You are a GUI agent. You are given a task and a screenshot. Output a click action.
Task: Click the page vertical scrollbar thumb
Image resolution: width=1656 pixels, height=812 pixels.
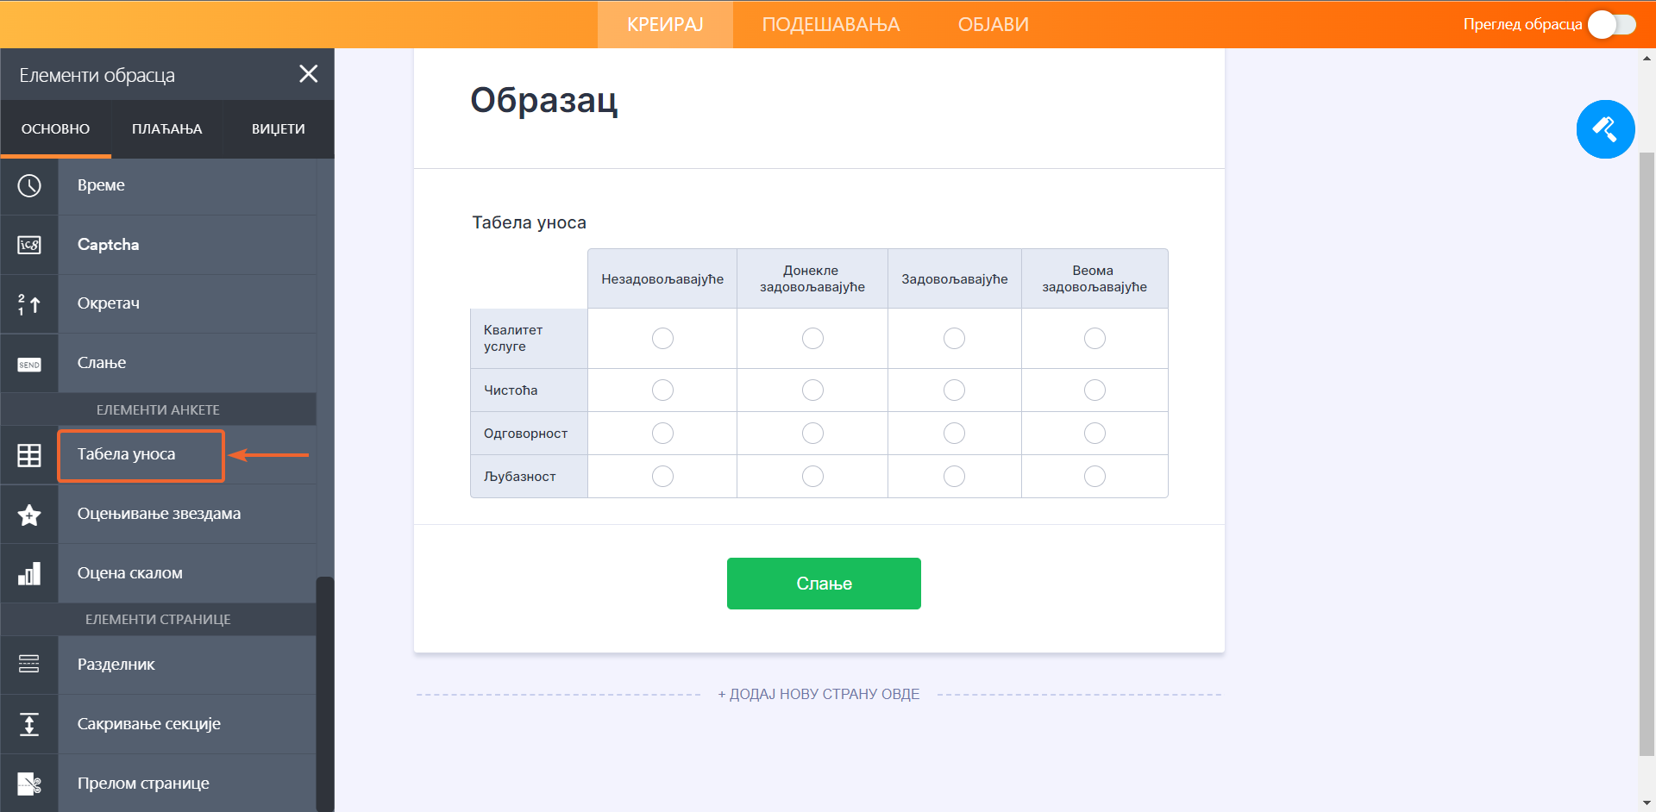point(1647,454)
